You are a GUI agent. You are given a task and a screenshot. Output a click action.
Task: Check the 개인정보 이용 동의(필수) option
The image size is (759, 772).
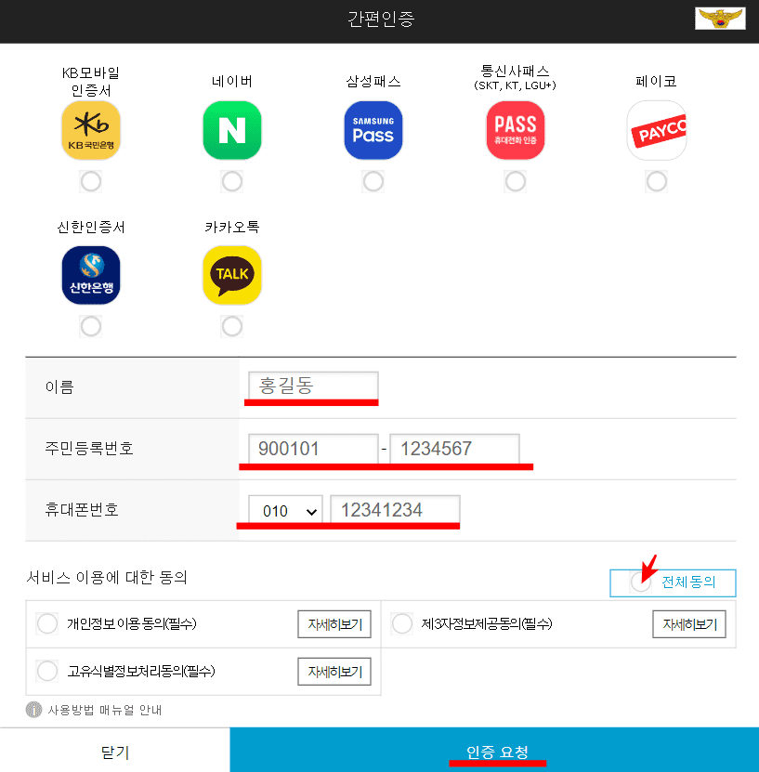pos(47,623)
